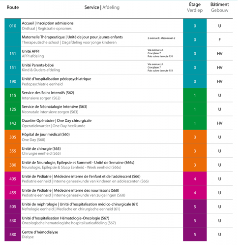Screen dimensions: 242x245
Task: Select the Accueil Inscription admissions row
Action: point(119,26)
